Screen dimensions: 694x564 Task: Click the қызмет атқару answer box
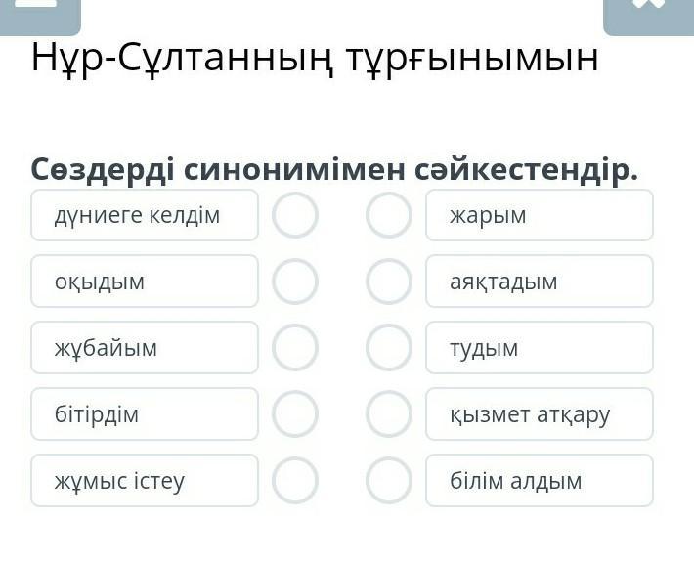pos(540,414)
